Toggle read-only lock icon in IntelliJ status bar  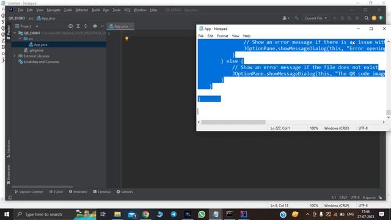click(380, 197)
